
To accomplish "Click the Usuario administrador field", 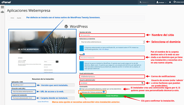I will [112, 83].
